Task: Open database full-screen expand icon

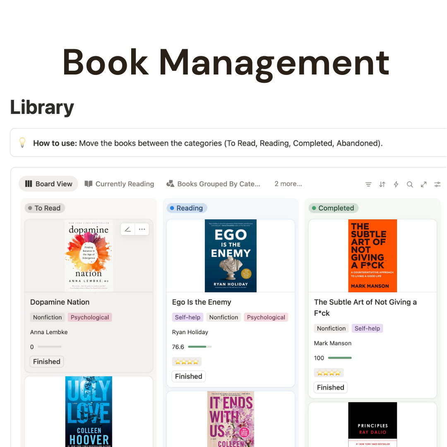Action: pos(424,185)
